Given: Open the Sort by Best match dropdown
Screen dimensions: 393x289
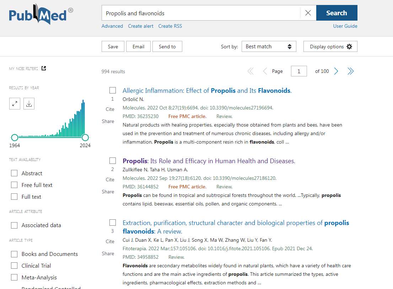Looking at the screenshot, I should tap(269, 47).
